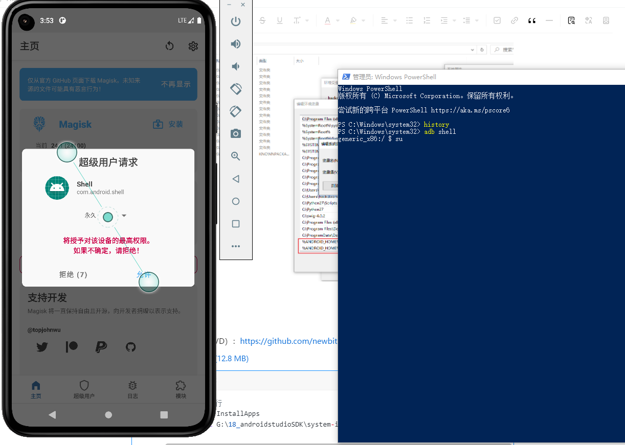Click File Explorer refresh button
Screen dimensions: 625x445
(x=482, y=50)
